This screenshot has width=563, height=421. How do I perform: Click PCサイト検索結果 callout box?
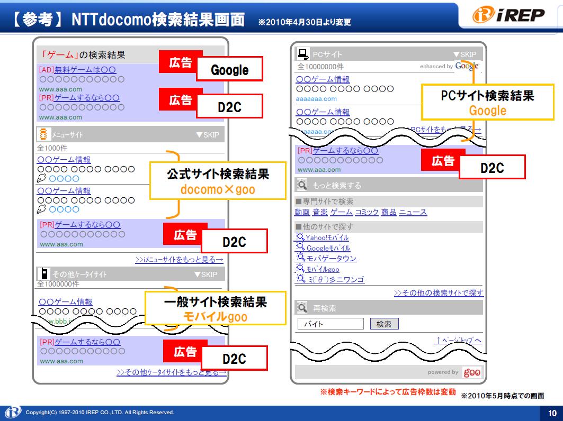488,102
